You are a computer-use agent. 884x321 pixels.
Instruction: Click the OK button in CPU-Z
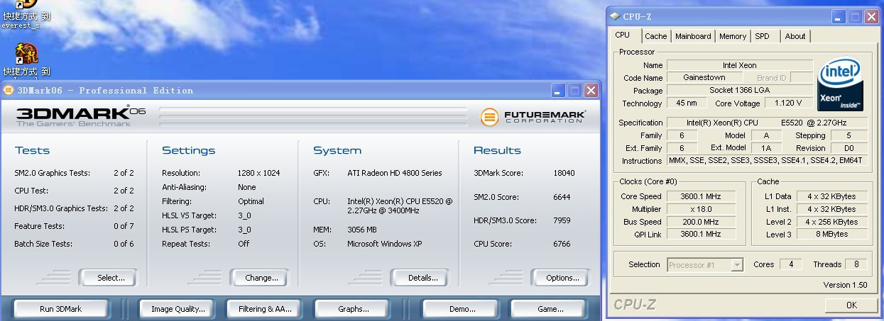click(851, 305)
